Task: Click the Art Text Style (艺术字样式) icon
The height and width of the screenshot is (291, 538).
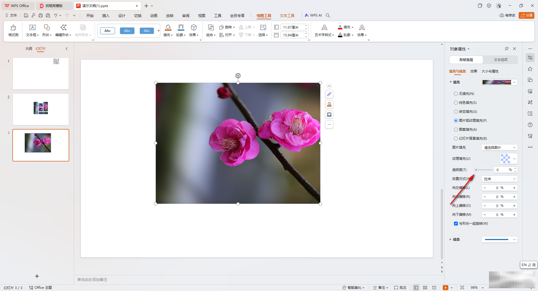Action: point(324,27)
